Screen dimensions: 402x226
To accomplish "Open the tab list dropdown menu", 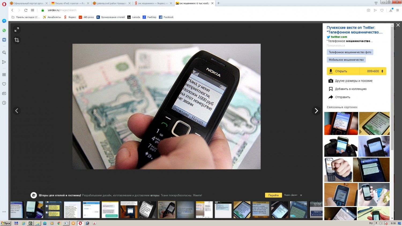I will point(376,3).
